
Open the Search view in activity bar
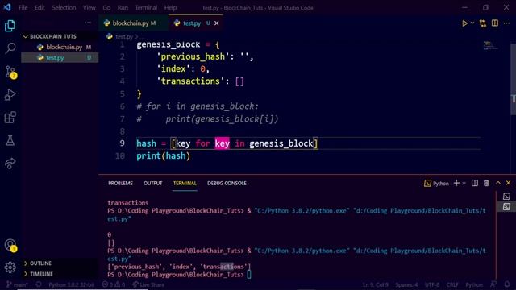(10, 48)
